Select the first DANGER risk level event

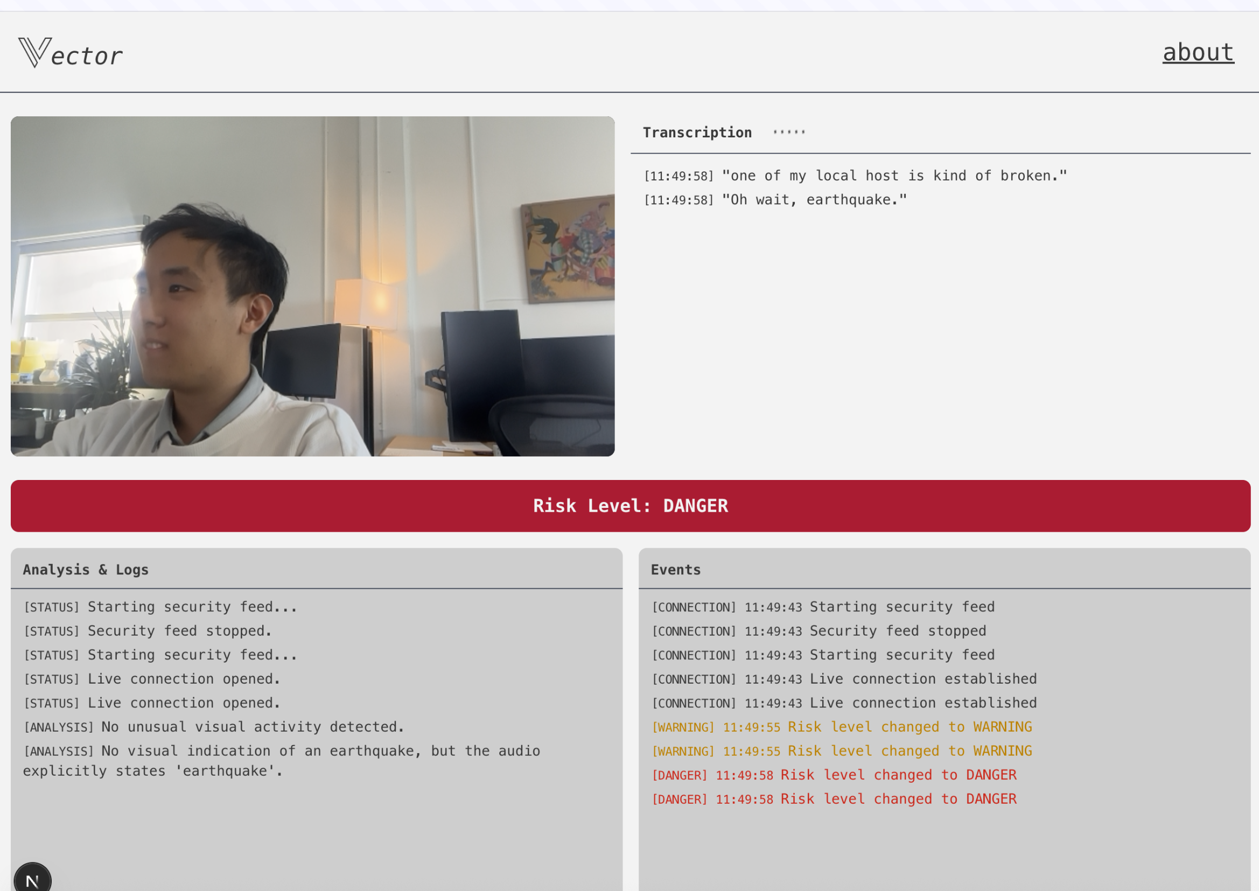[834, 775]
